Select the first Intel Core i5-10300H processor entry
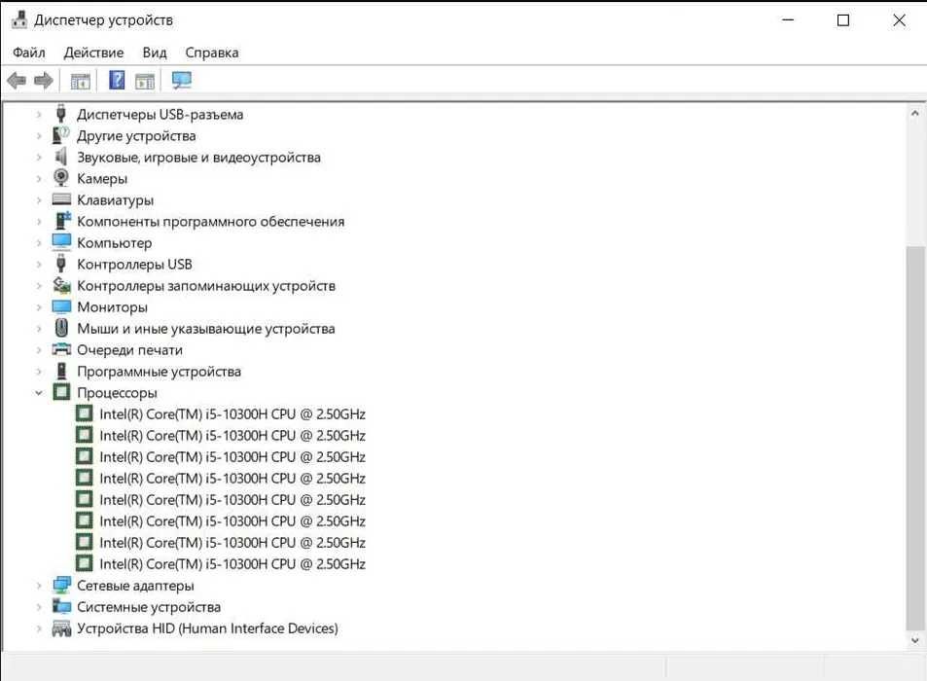927x681 pixels. [232, 414]
